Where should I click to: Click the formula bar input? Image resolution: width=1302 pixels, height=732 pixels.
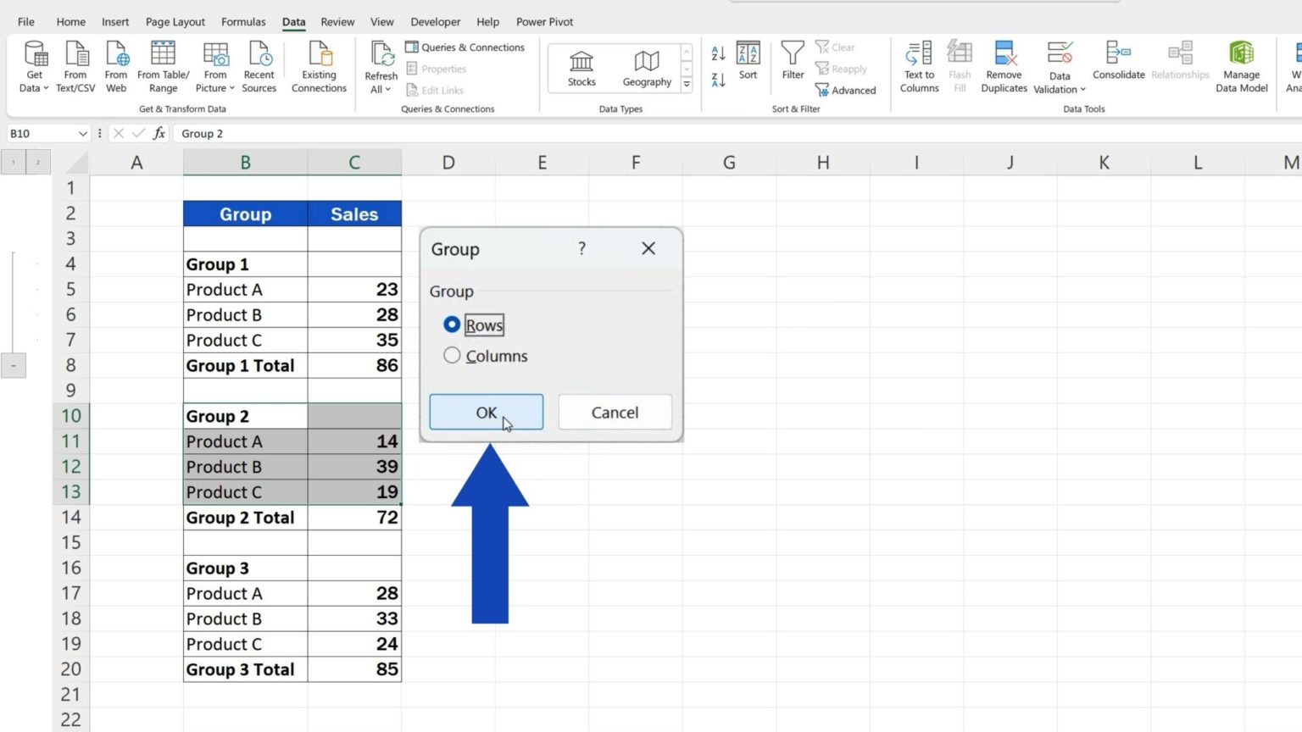click(737, 133)
